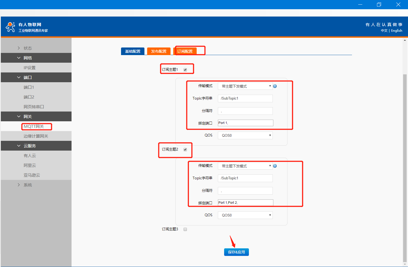This screenshot has height=267, width=408.
Task: Switch language to English
Action: (x=397, y=31)
